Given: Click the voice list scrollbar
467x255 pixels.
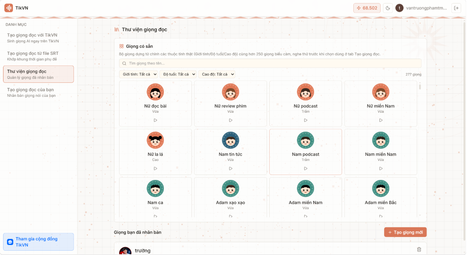Looking at the screenshot, I should coord(420,86).
